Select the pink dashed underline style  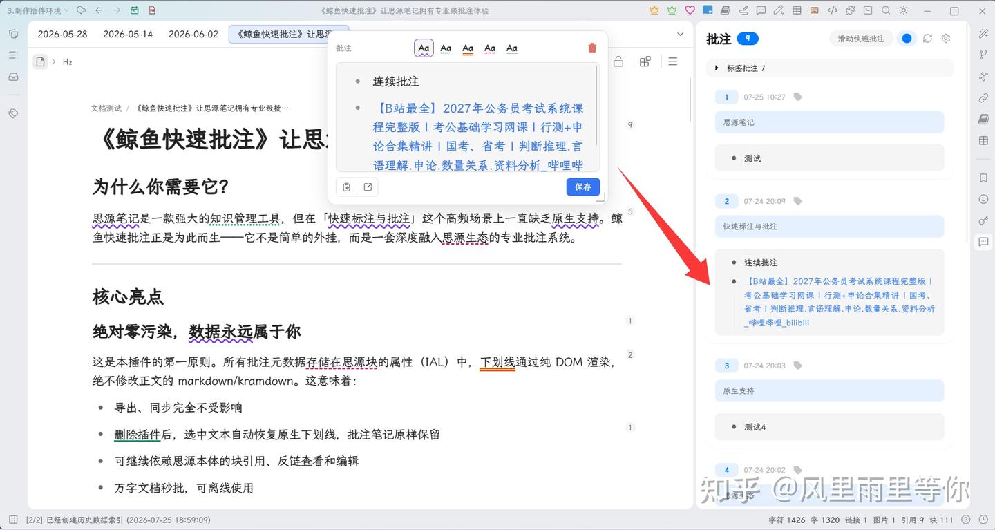coord(490,48)
